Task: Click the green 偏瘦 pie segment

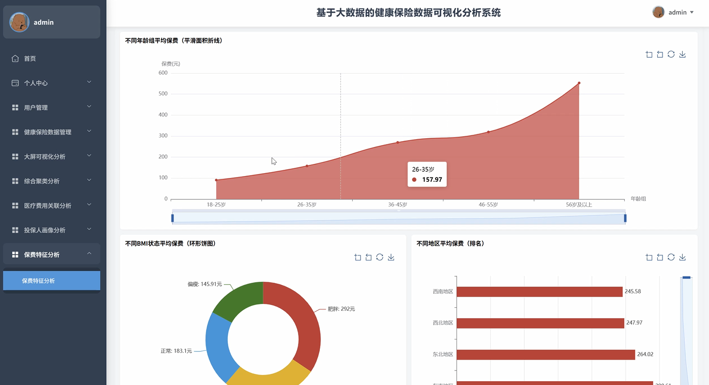Action: (241, 299)
